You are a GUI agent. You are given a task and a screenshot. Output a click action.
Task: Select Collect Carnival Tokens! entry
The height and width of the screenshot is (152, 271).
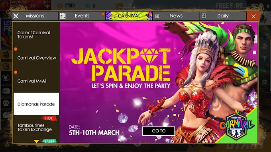tap(37, 35)
